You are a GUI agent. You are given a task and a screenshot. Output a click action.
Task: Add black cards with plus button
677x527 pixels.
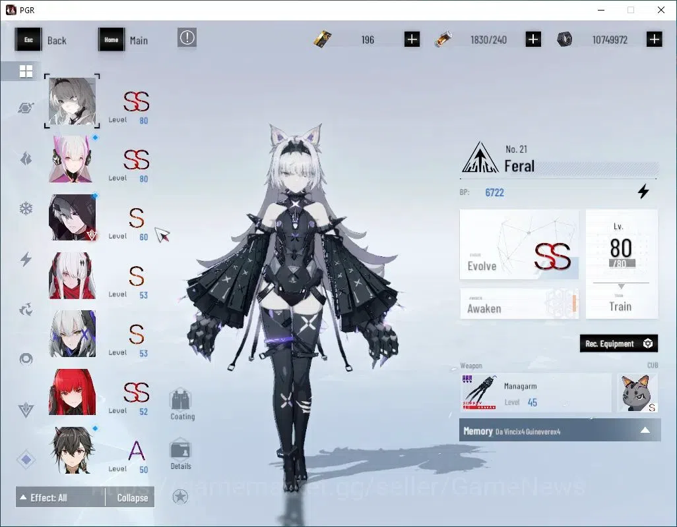point(412,40)
